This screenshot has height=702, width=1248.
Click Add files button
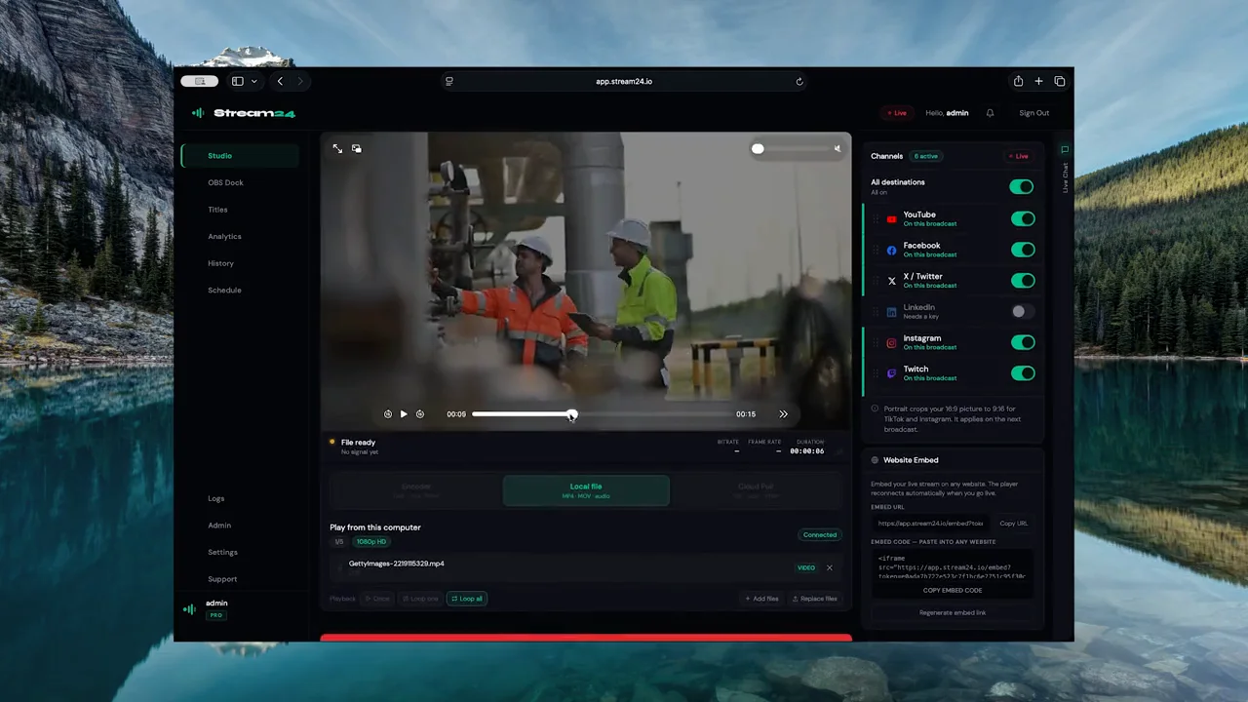[761, 599]
